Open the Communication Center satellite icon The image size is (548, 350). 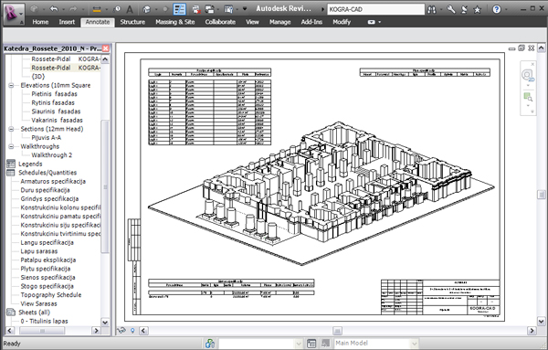pos(464,9)
